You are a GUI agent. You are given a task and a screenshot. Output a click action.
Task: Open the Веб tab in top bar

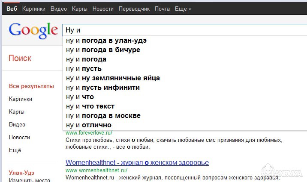(x=12, y=9)
